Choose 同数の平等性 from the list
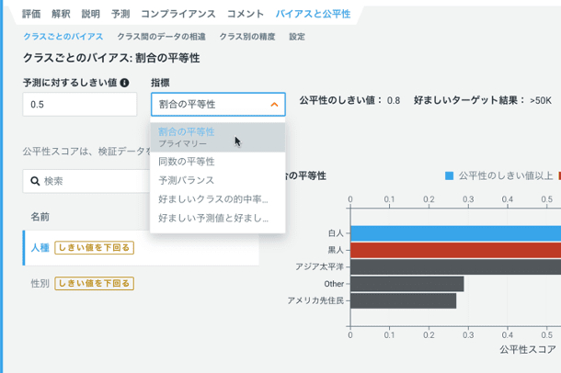561x373 pixels. click(186, 162)
